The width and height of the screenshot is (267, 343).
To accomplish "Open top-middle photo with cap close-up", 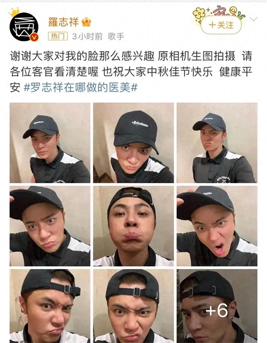I will 133,143.
